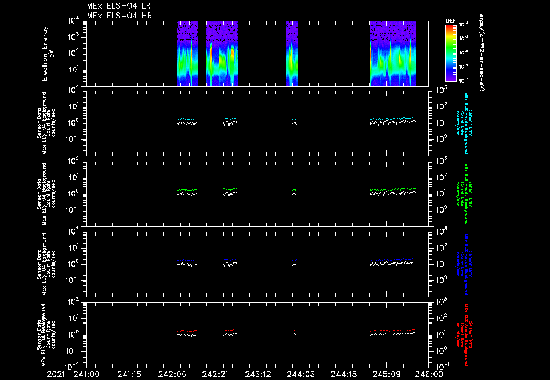The width and height of the screenshot is (550, 380).
Task: Click the rainbow DEF color scale bar
Action: (x=451, y=53)
